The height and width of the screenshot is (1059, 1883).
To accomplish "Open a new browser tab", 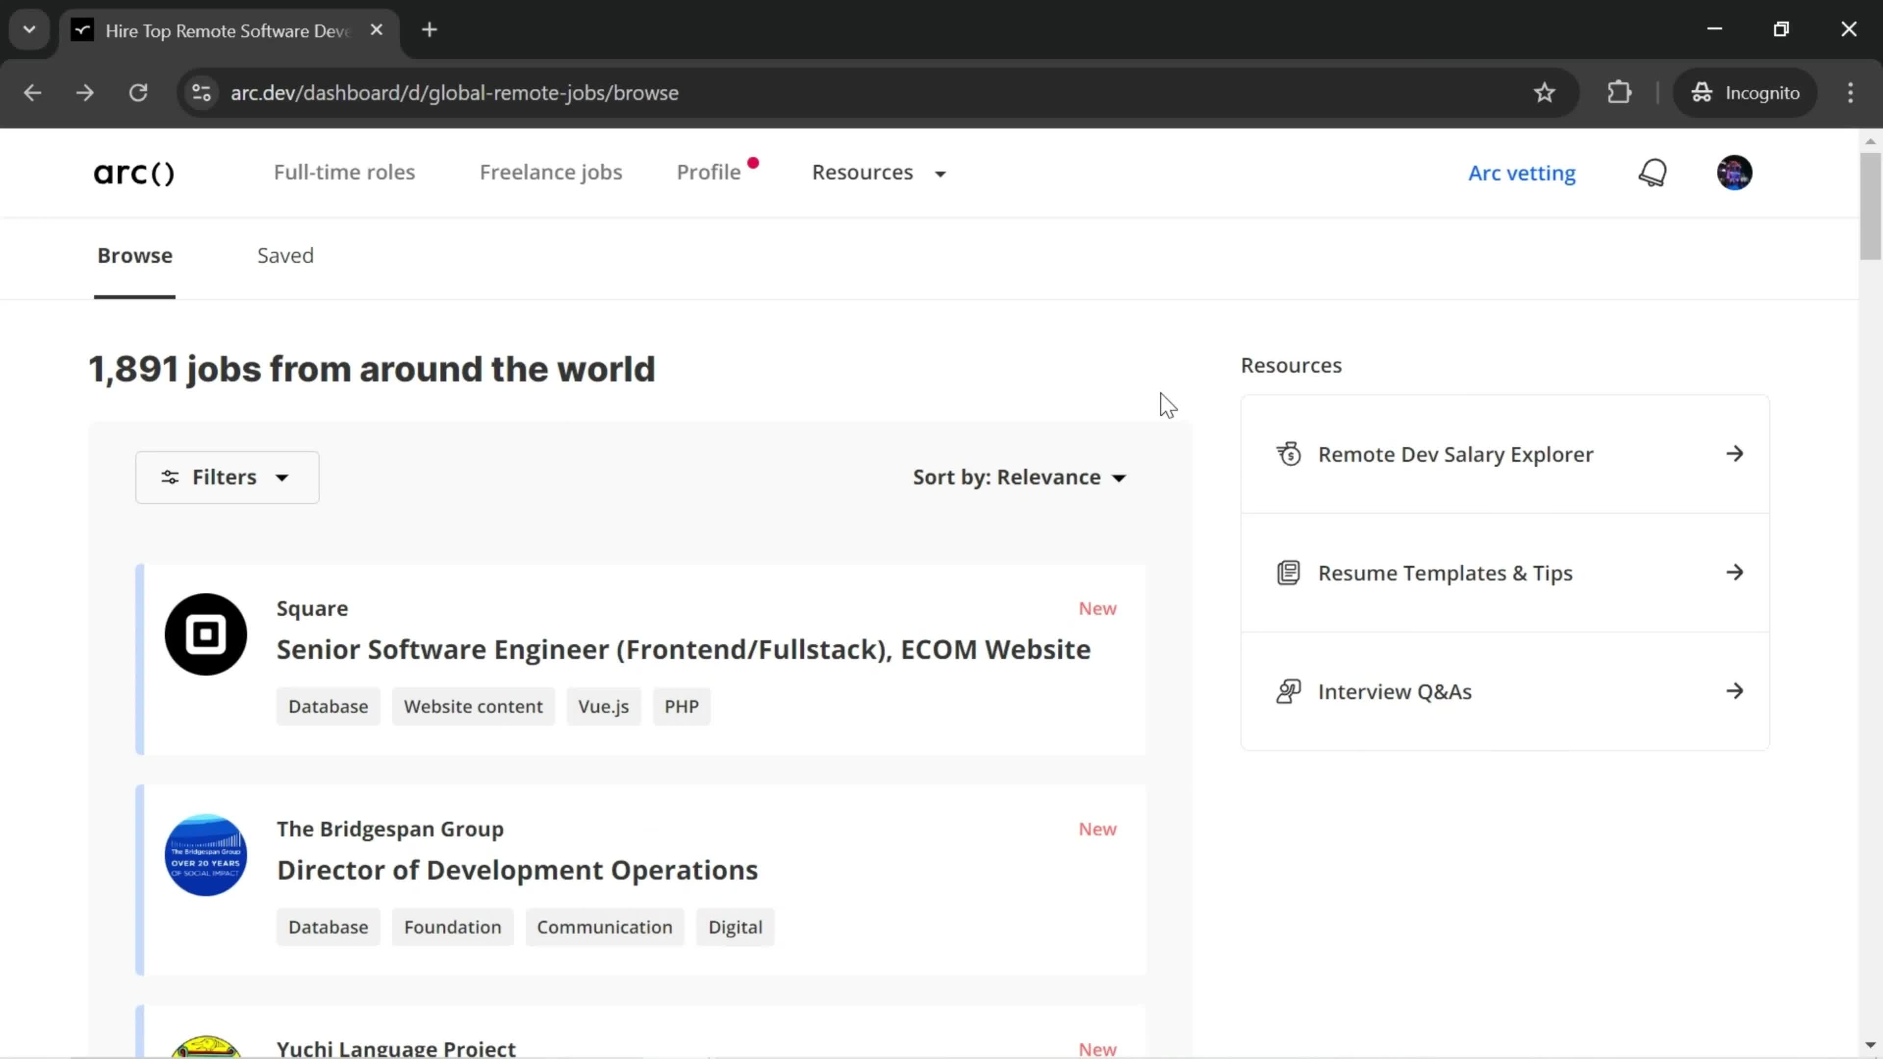I will (x=430, y=30).
